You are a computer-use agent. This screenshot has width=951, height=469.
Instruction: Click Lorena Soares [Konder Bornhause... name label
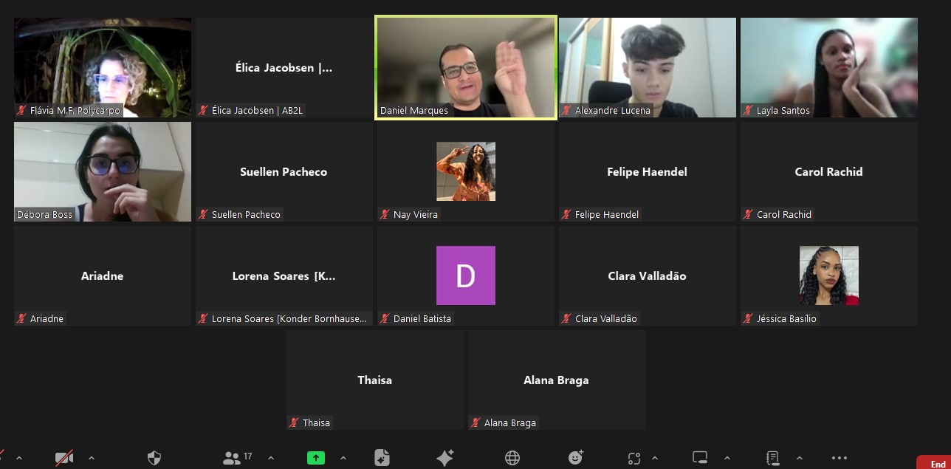pos(289,319)
